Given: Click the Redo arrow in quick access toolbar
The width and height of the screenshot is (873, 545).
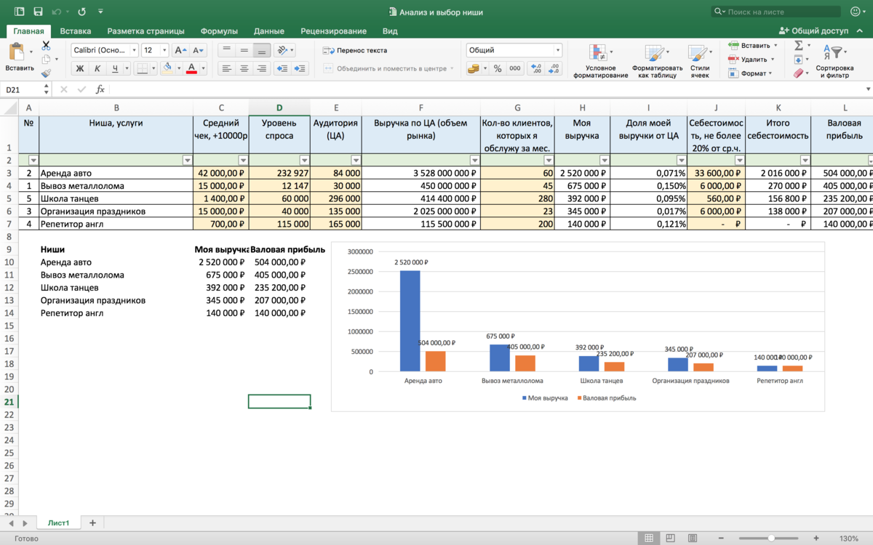Looking at the screenshot, I should pyautogui.click(x=81, y=12).
